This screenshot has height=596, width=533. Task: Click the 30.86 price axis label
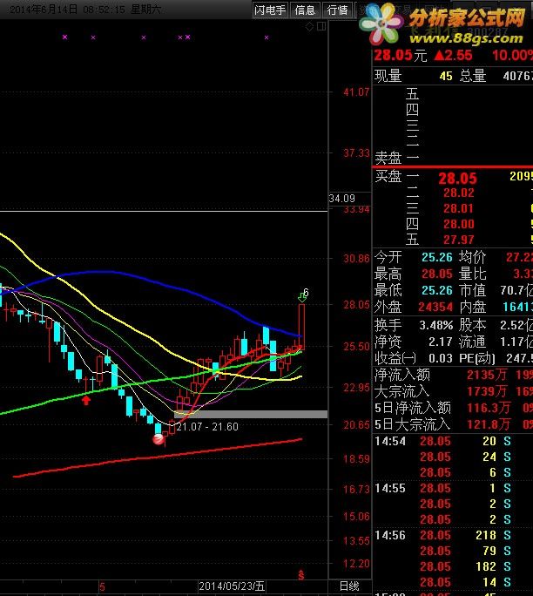coord(356,259)
